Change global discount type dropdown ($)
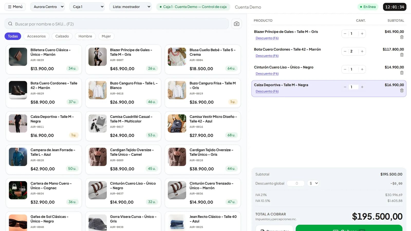 [313, 183]
